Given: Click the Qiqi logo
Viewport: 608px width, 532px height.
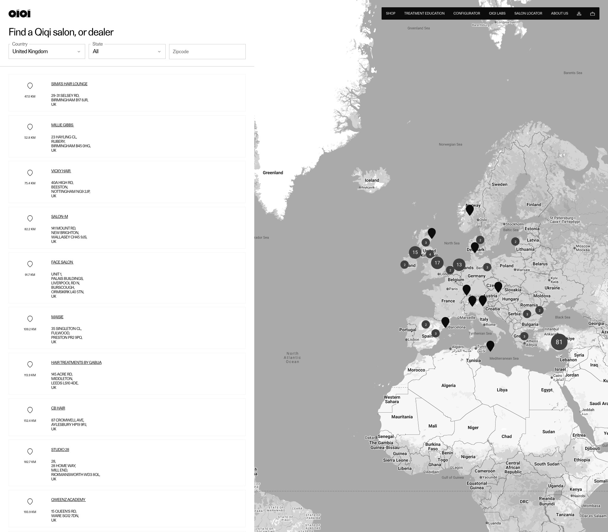Looking at the screenshot, I should (x=19, y=13).
